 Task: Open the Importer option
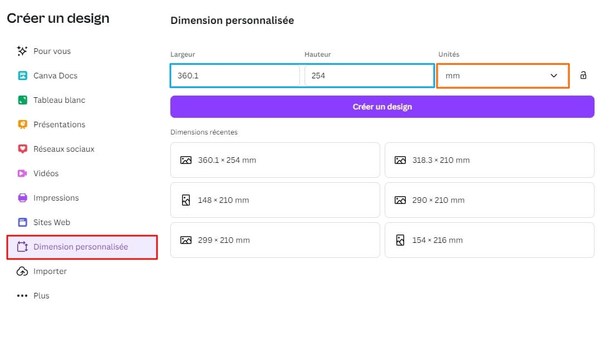82,271
